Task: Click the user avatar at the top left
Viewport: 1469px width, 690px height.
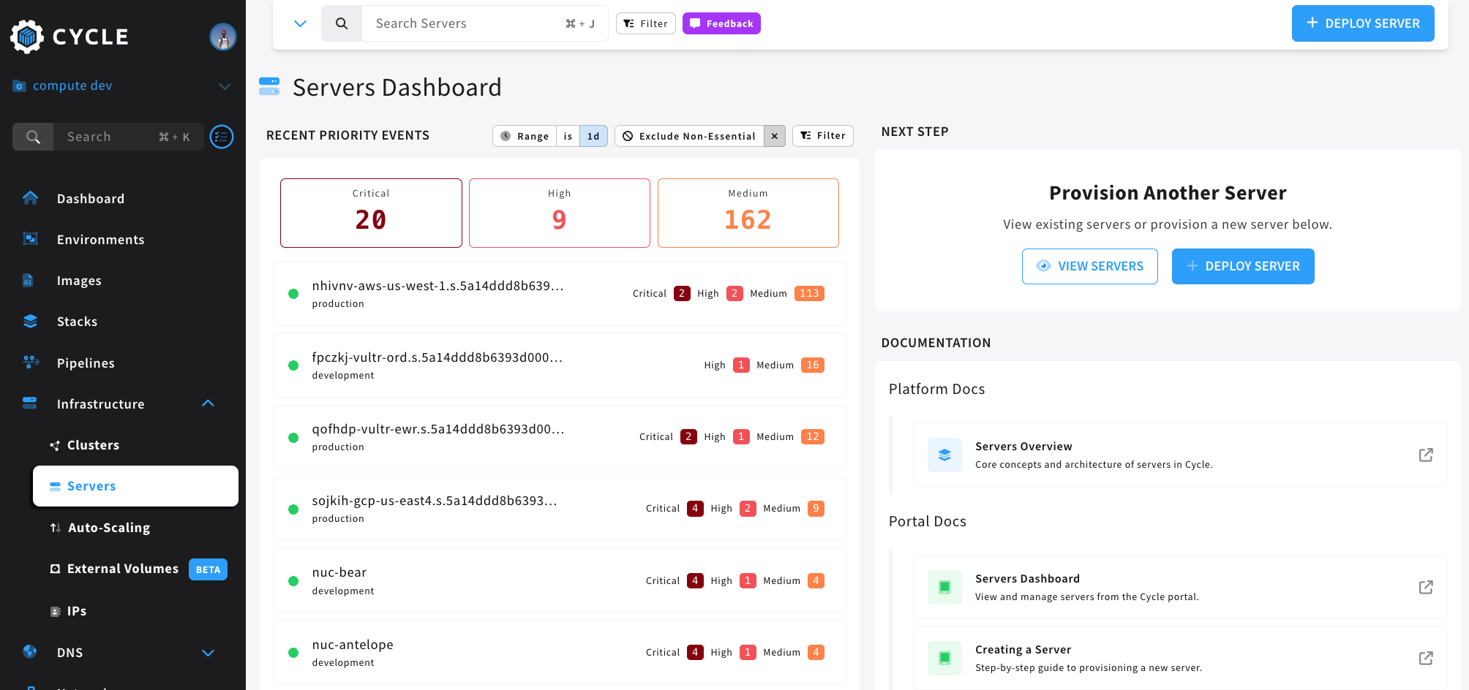Action: [x=222, y=37]
